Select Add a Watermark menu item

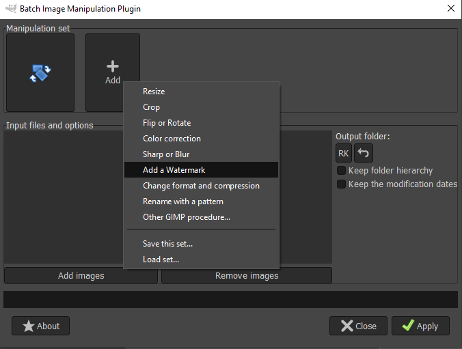[x=174, y=170]
